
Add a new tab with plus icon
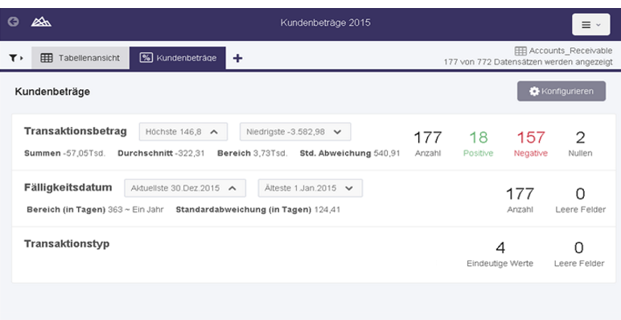(237, 58)
